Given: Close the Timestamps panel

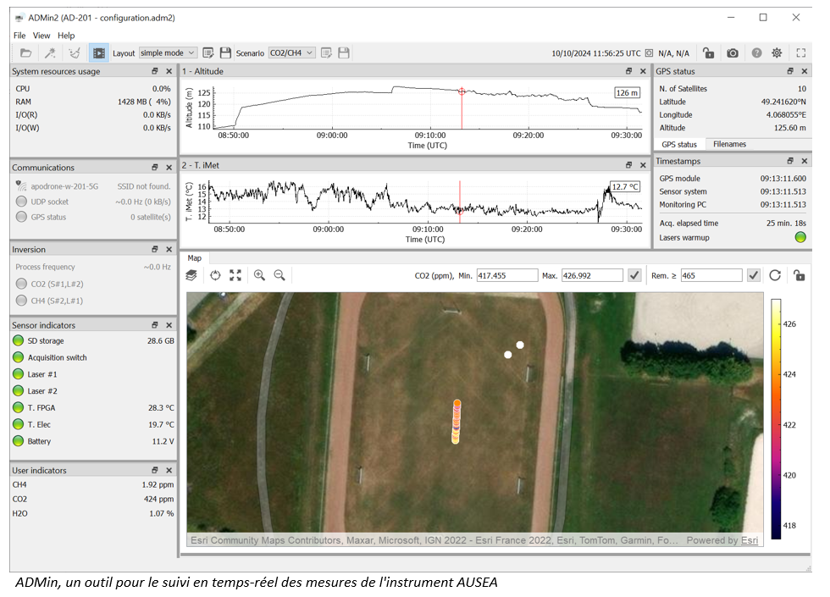Looking at the screenshot, I should point(805,161).
